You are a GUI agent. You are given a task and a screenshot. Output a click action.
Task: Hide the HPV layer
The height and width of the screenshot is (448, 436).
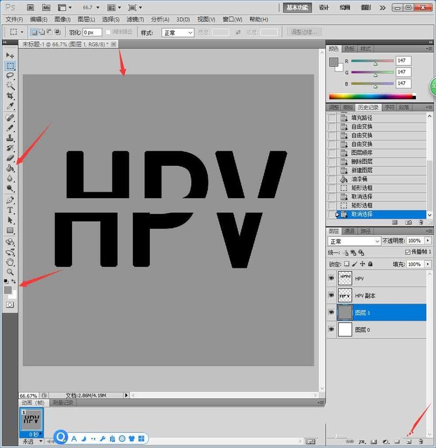tap(332, 278)
